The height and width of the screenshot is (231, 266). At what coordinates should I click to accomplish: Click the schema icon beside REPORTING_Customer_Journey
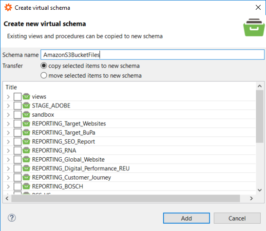(x=26, y=177)
